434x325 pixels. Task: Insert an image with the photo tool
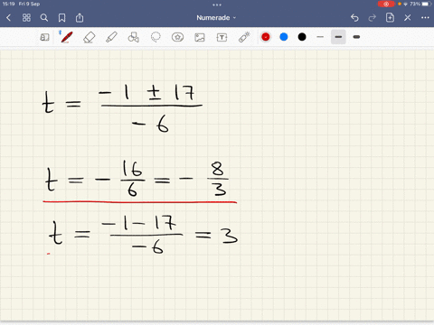[x=200, y=37]
